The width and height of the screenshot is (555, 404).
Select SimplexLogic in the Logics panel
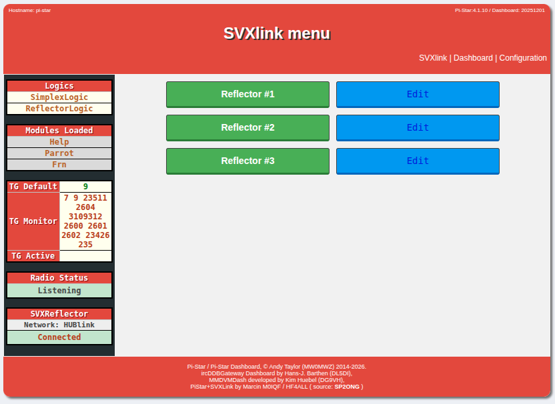(59, 97)
